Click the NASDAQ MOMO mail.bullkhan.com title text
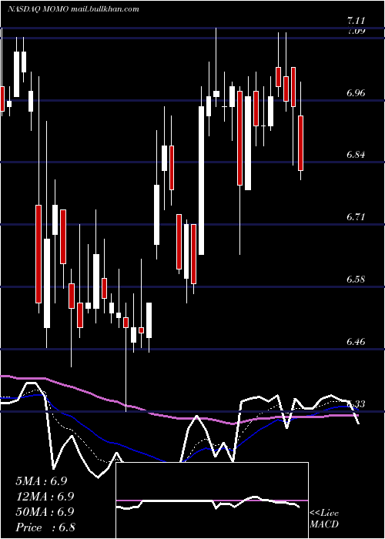 (74, 9)
